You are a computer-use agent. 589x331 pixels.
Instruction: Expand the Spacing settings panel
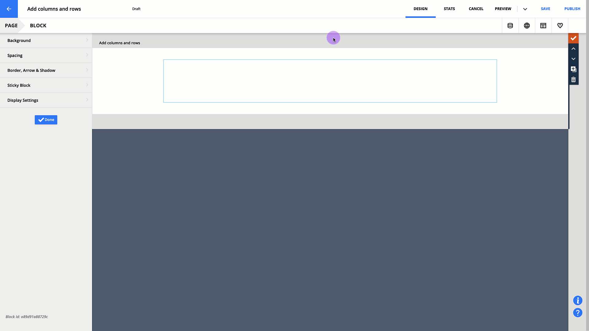(x=46, y=55)
